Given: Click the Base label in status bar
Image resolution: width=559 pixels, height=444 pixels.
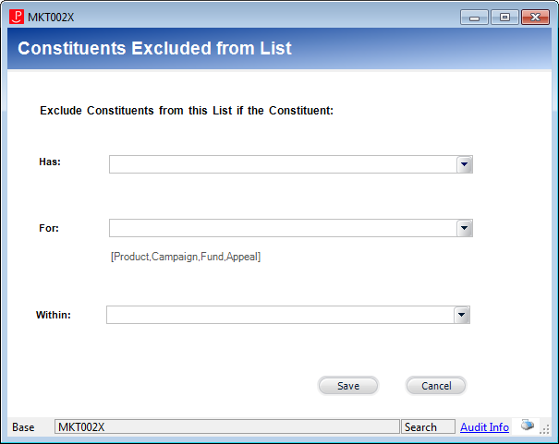Looking at the screenshot, I should pyautogui.click(x=23, y=427).
